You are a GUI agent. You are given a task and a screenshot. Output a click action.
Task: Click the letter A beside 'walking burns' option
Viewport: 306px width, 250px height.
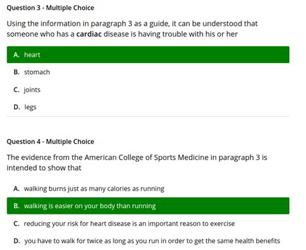tap(16, 189)
